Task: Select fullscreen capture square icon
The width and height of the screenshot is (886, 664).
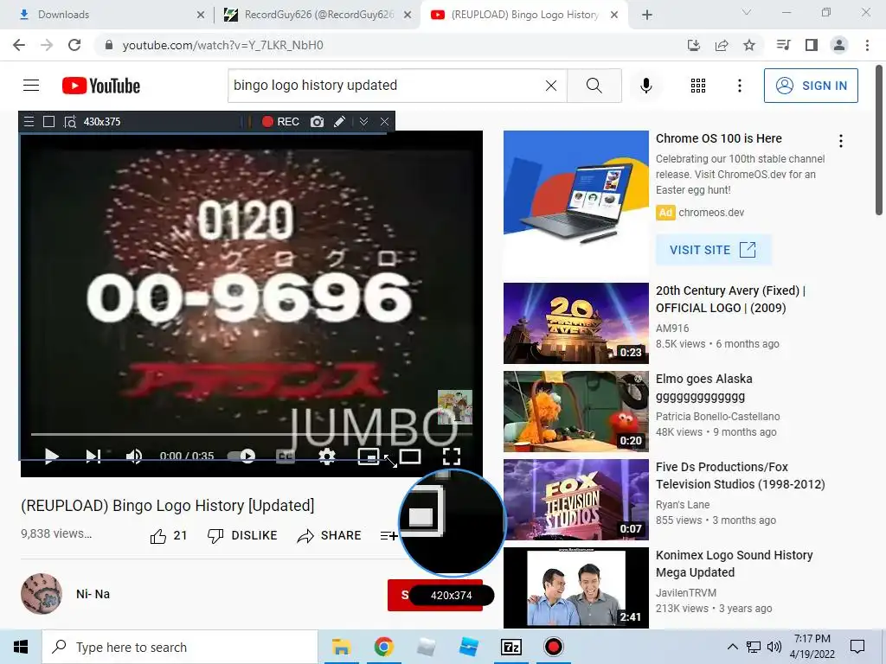Action: [49, 121]
